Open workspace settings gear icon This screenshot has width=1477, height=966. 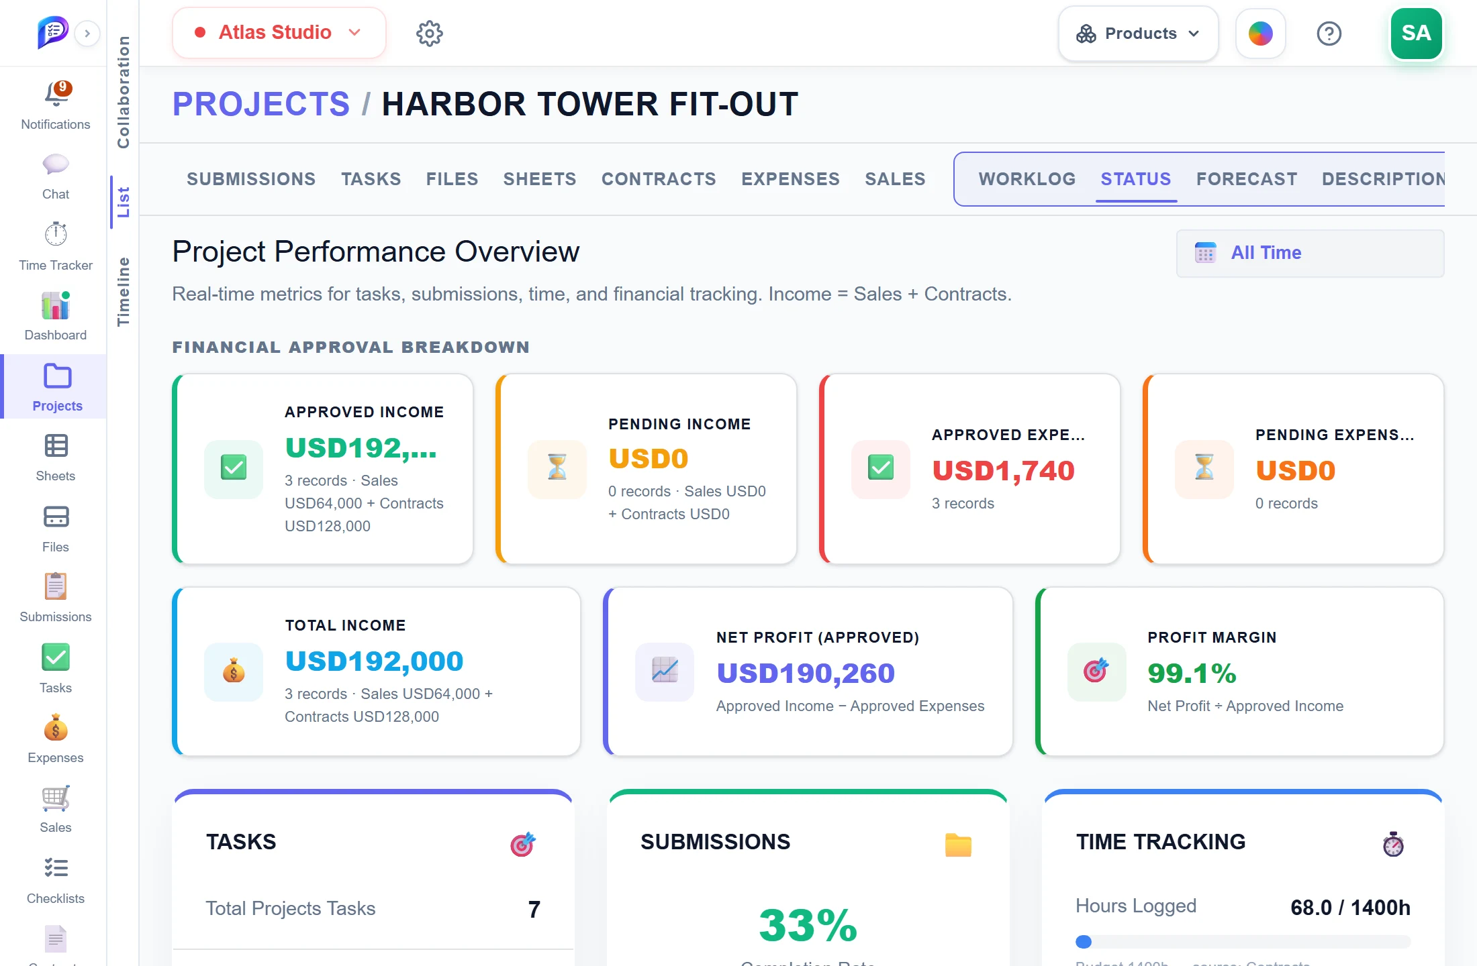coord(430,33)
